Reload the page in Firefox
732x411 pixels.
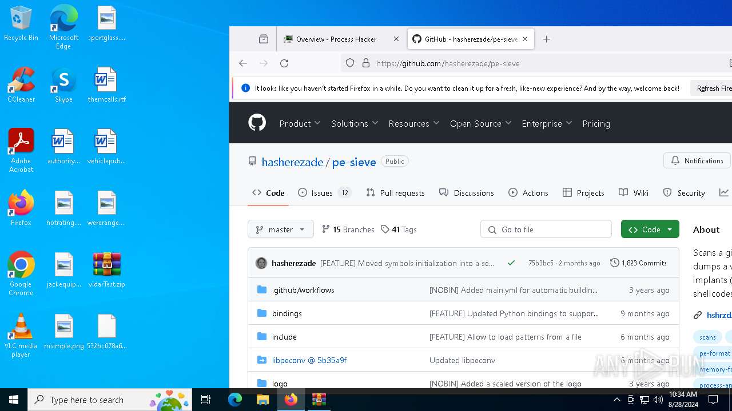284,63
